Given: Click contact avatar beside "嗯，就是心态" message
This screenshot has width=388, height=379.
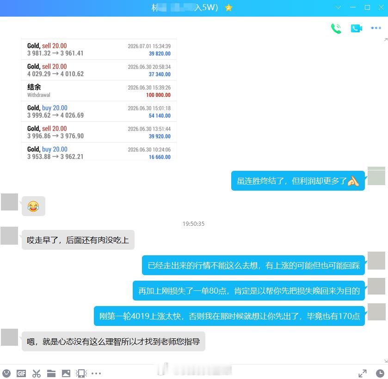Looking at the screenshot, I should tap(9, 337).
